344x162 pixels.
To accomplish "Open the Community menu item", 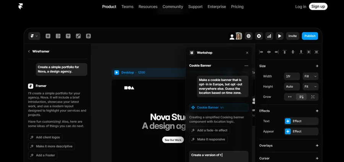I will click(173, 6).
